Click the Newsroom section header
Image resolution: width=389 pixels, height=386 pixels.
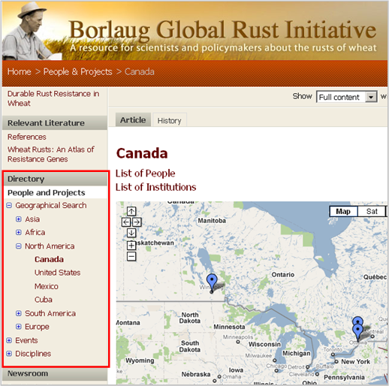[55, 374]
